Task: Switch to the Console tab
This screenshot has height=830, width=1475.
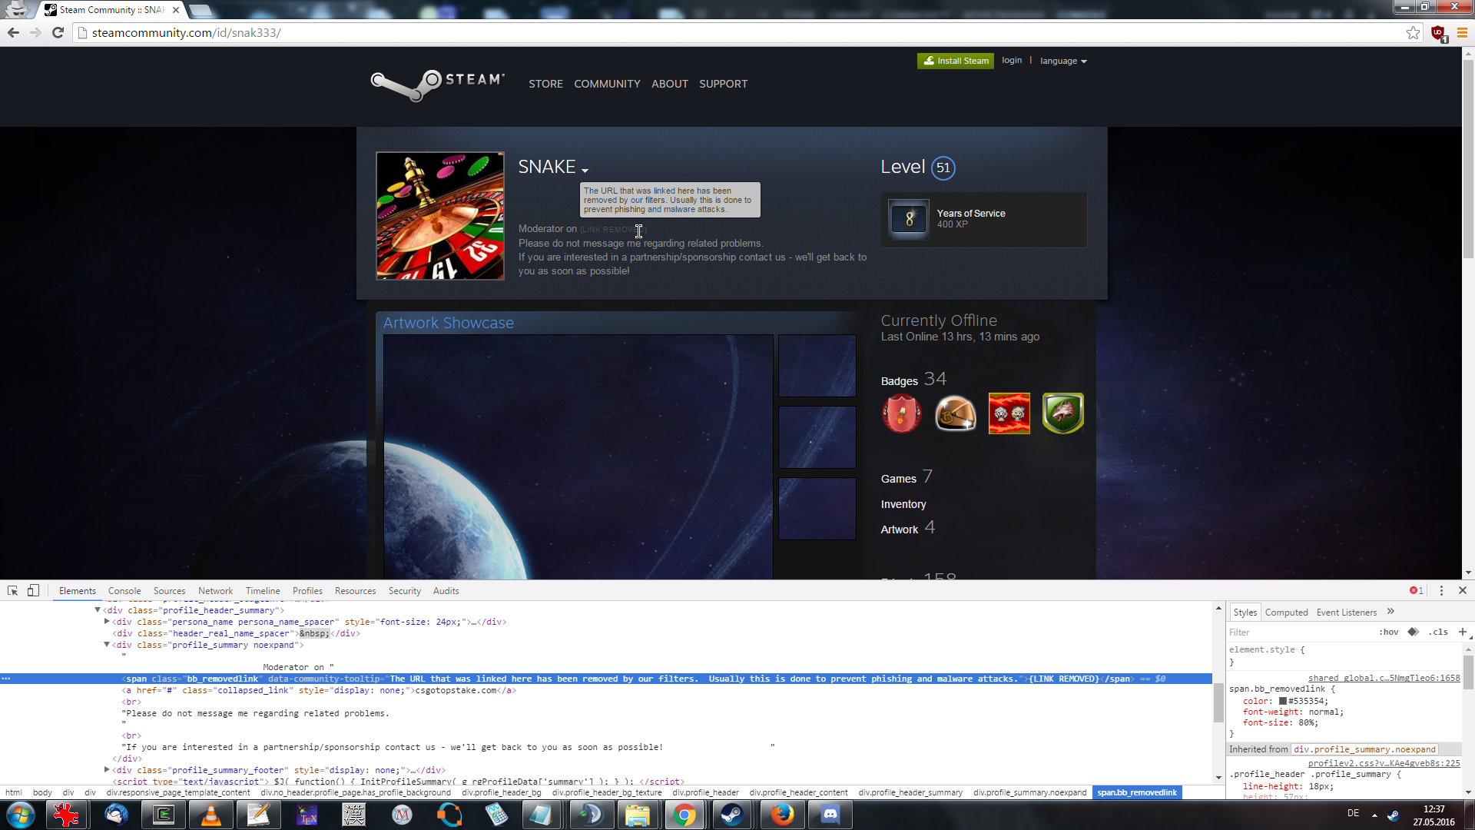Action: [124, 591]
